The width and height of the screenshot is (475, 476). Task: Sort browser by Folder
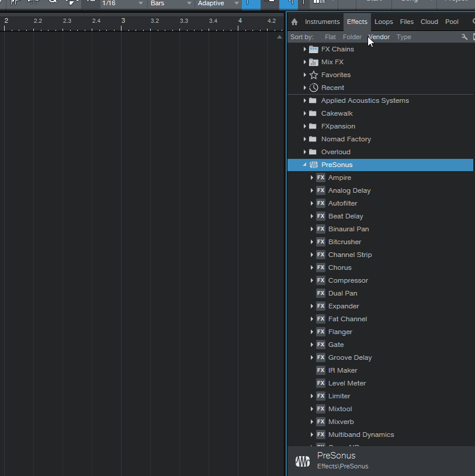(352, 37)
